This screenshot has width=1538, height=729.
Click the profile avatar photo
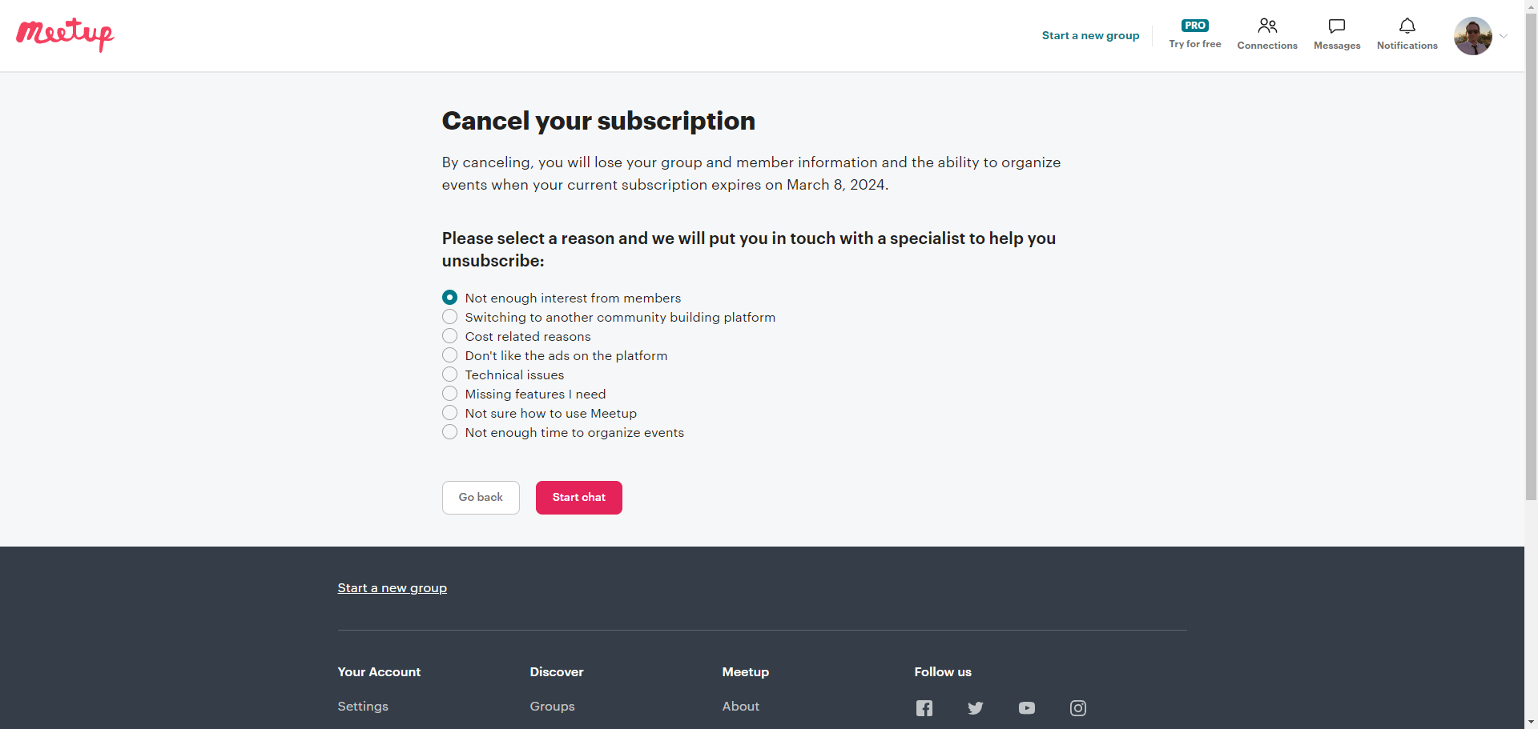click(x=1472, y=36)
